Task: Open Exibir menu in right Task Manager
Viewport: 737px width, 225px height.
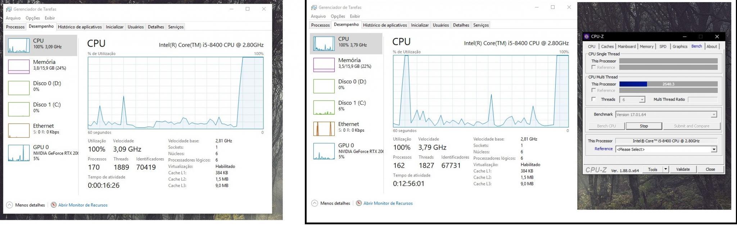Action: tap(355, 16)
